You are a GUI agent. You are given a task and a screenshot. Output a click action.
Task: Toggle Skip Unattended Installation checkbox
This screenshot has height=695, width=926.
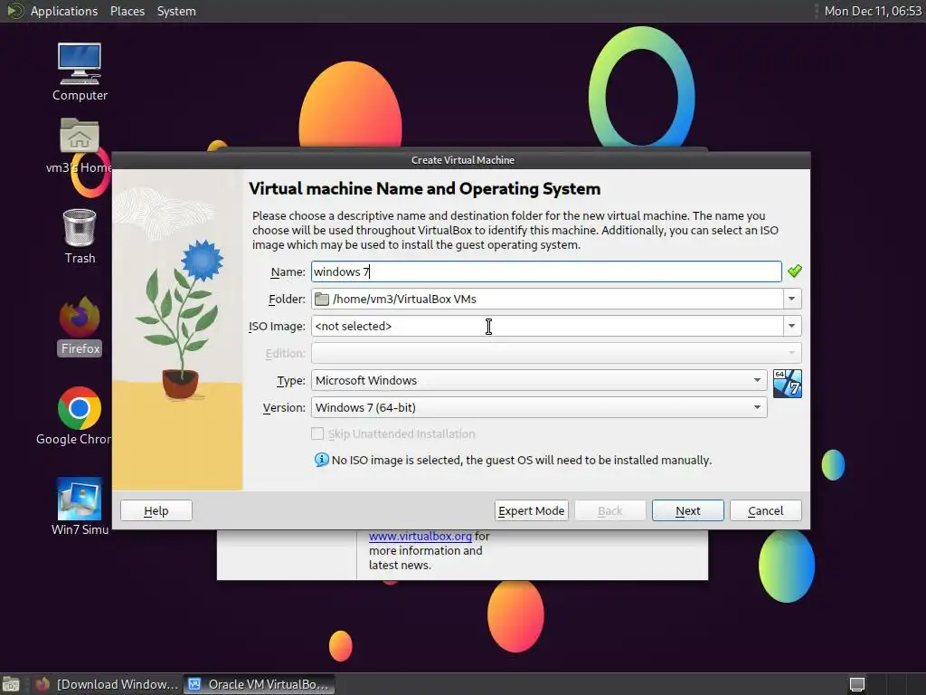coord(317,433)
